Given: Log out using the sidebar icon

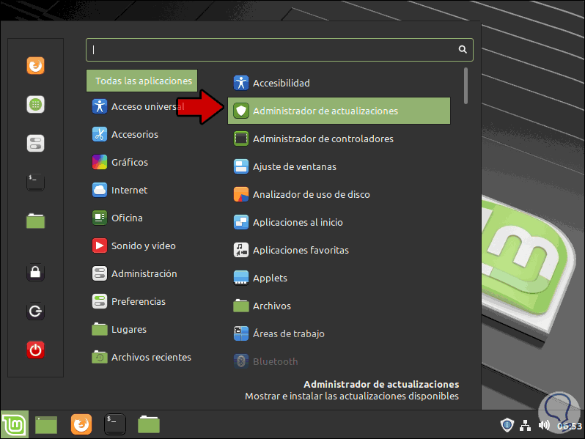Looking at the screenshot, I should [35, 311].
